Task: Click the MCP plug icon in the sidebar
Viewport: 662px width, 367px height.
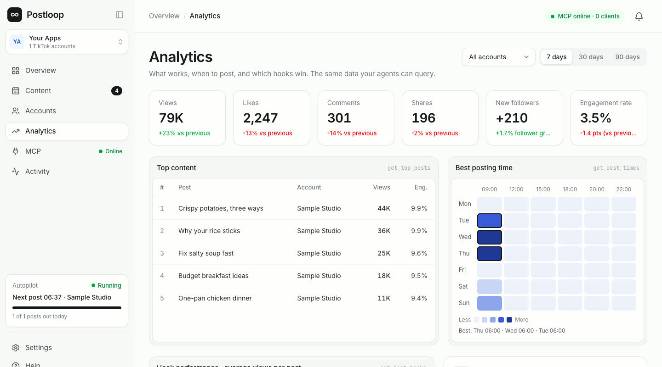Action: click(16, 151)
